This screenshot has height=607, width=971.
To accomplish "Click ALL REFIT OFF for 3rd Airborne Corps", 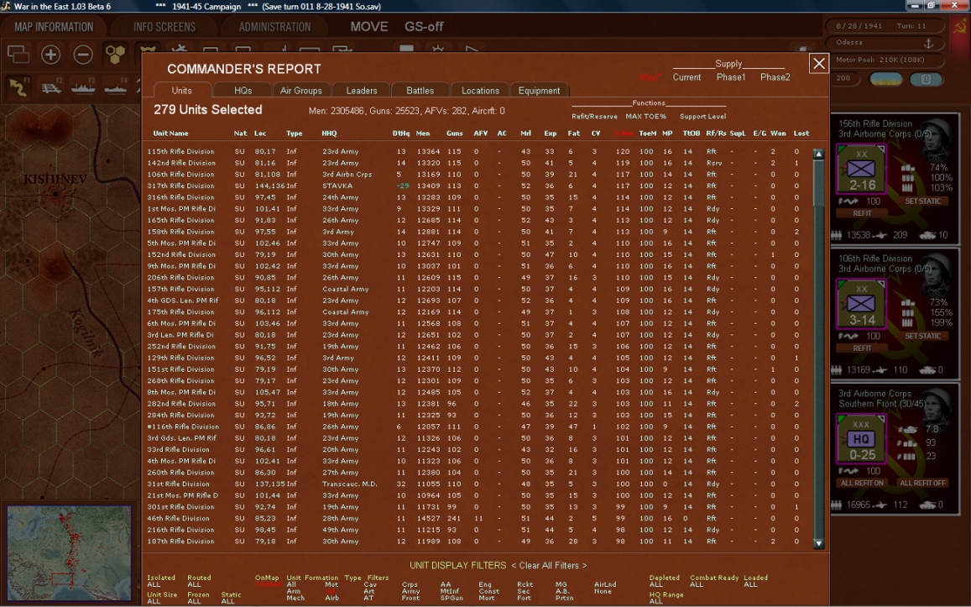I will [922, 483].
